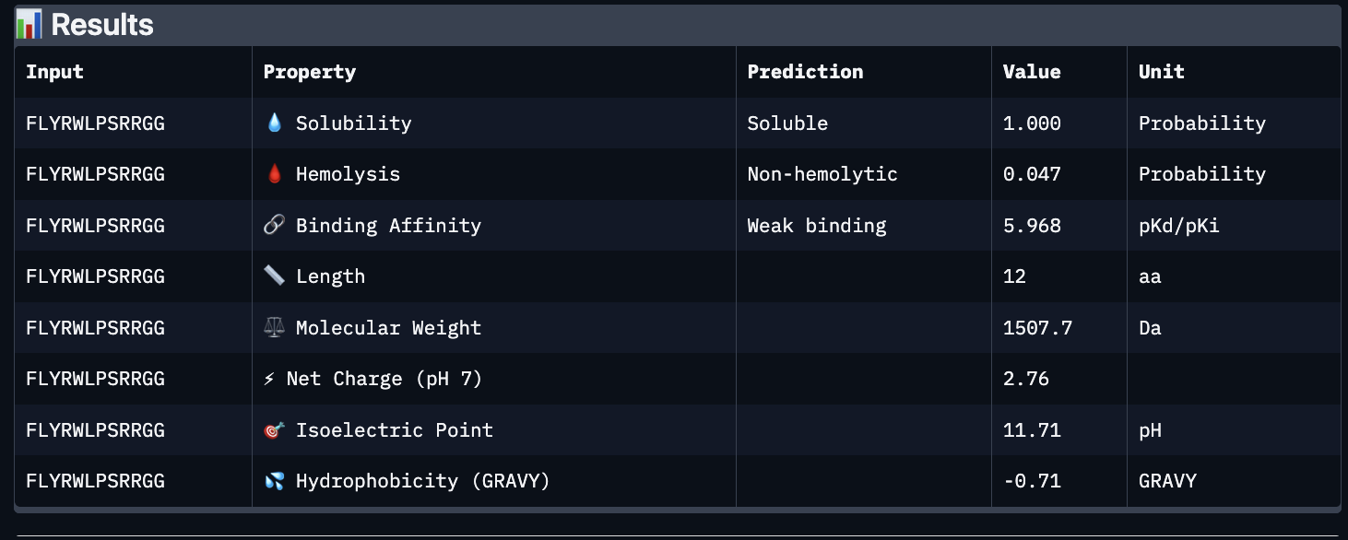Image resolution: width=1348 pixels, height=540 pixels.
Task: Select the 1507.7 molecular weight value
Action: (x=1037, y=328)
